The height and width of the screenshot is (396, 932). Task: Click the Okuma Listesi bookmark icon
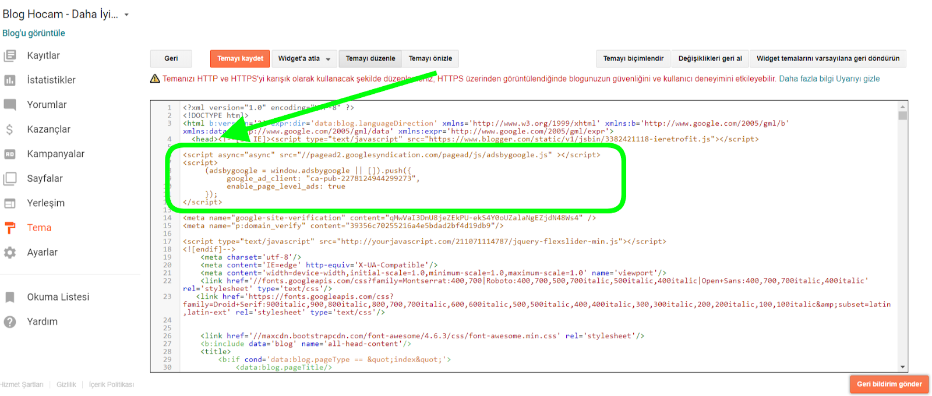[10, 297]
